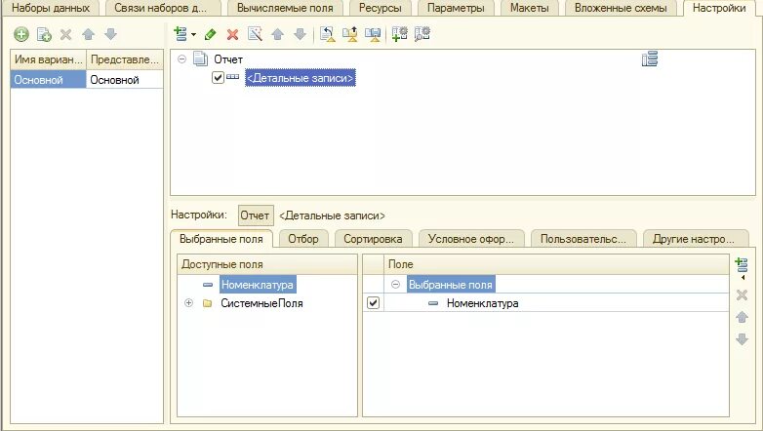Uncheck the Детальные записи checkbox

tap(218, 77)
